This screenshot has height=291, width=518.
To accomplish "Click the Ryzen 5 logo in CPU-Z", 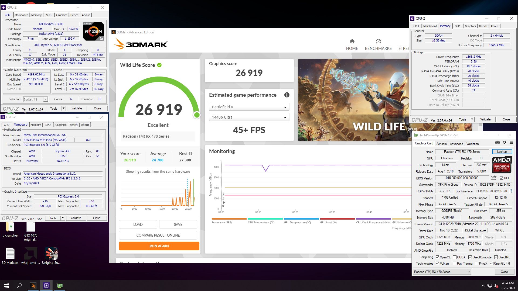I will click(93, 31).
